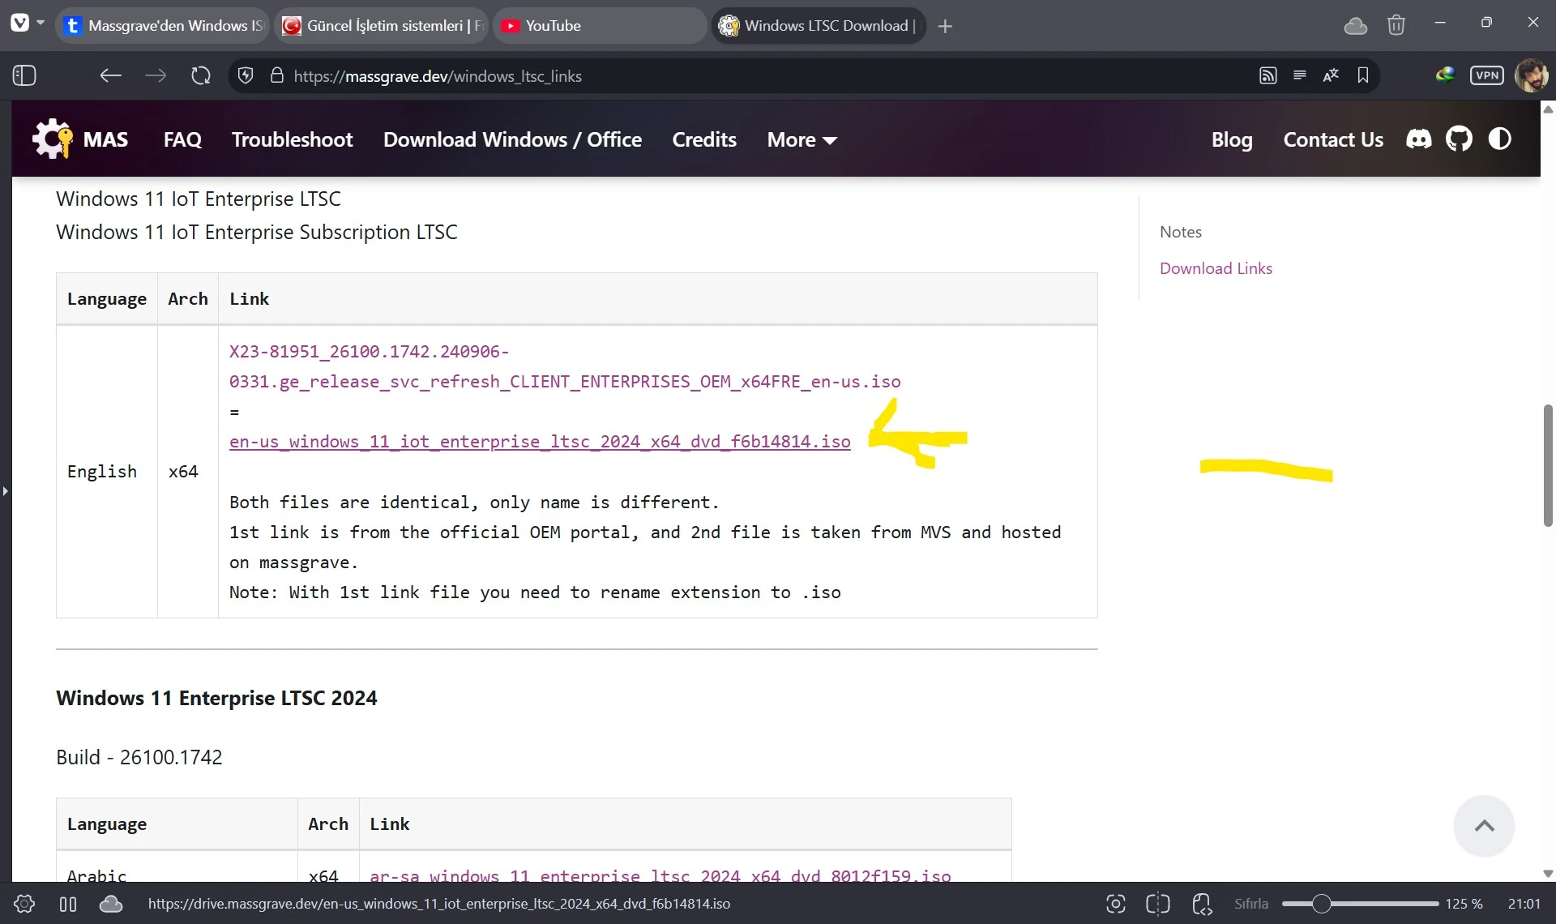Bookmark this page

pyautogui.click(x=1363, y=75)
